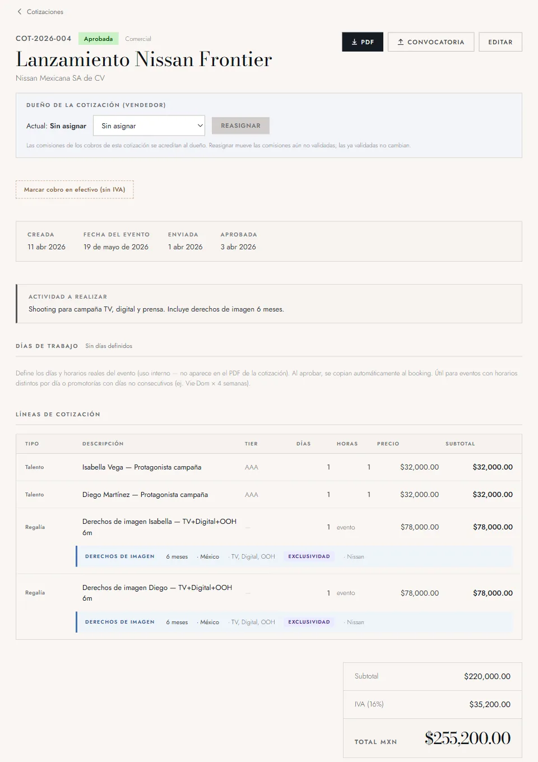Screen dimensions: 538x762
Task: Click the created date 11 abr 2026
Action: (x=47, y=247)
